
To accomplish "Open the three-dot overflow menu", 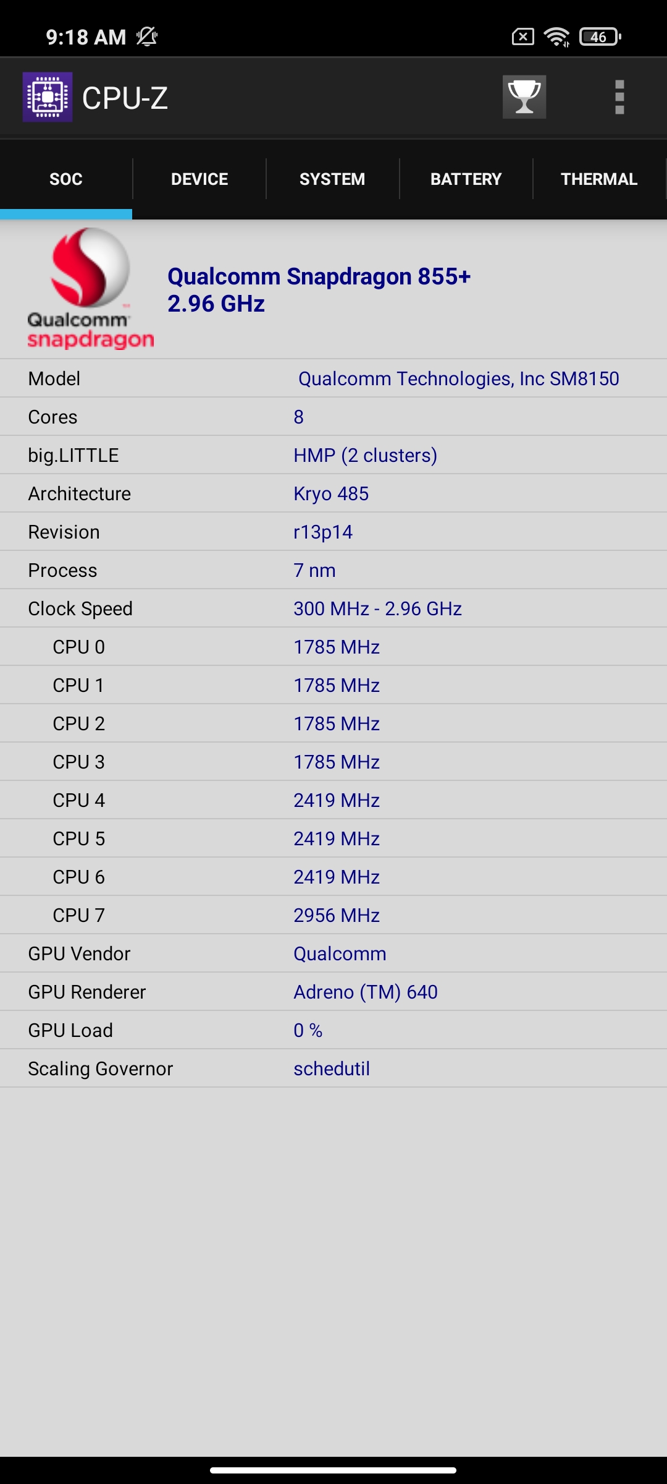I will coord(619,97).
